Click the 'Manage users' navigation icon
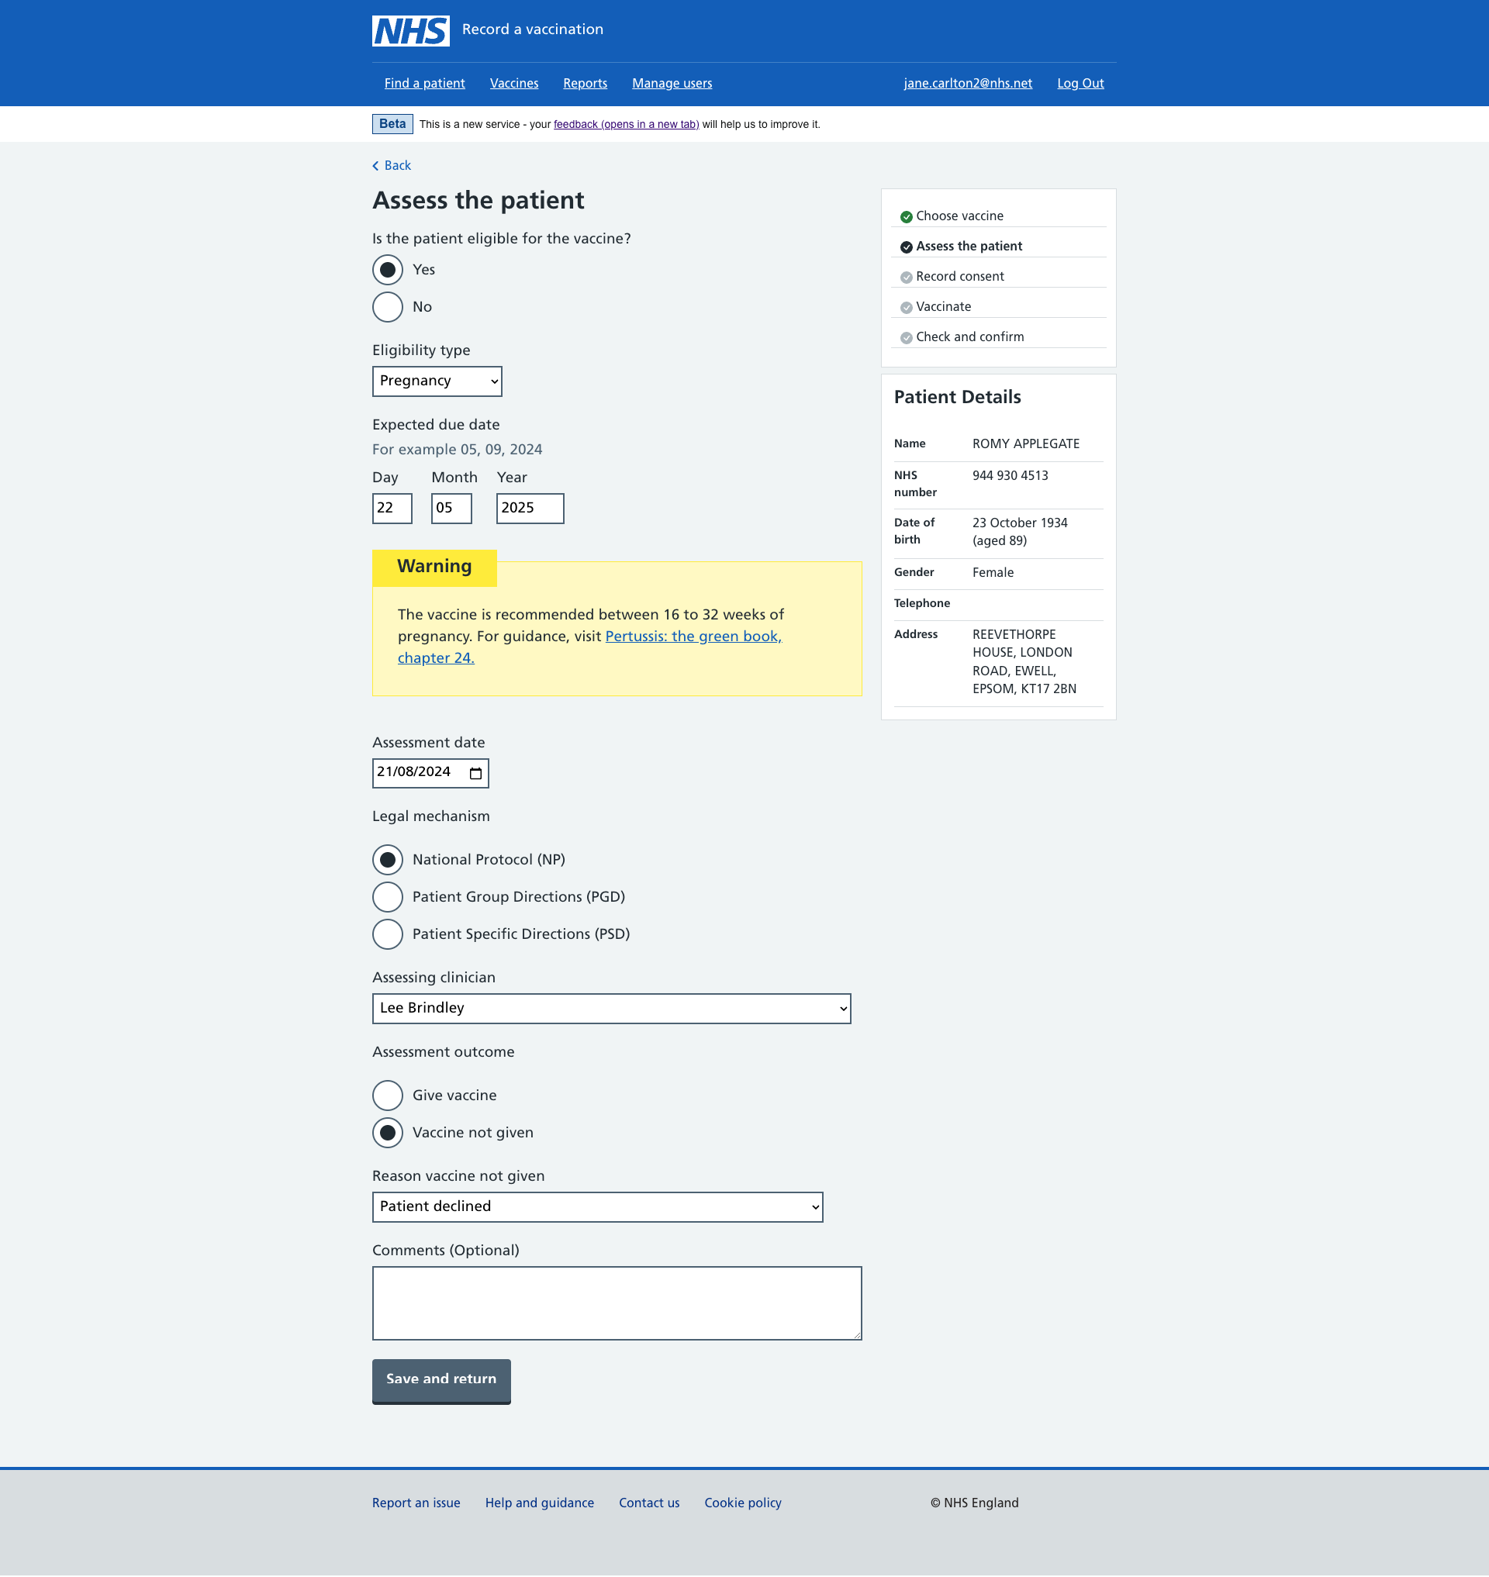 click(x=670, y=82)
